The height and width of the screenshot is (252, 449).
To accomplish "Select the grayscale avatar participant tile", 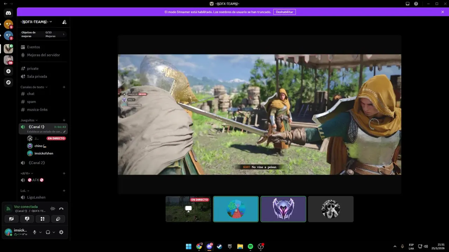I will (x=331, y=209).
